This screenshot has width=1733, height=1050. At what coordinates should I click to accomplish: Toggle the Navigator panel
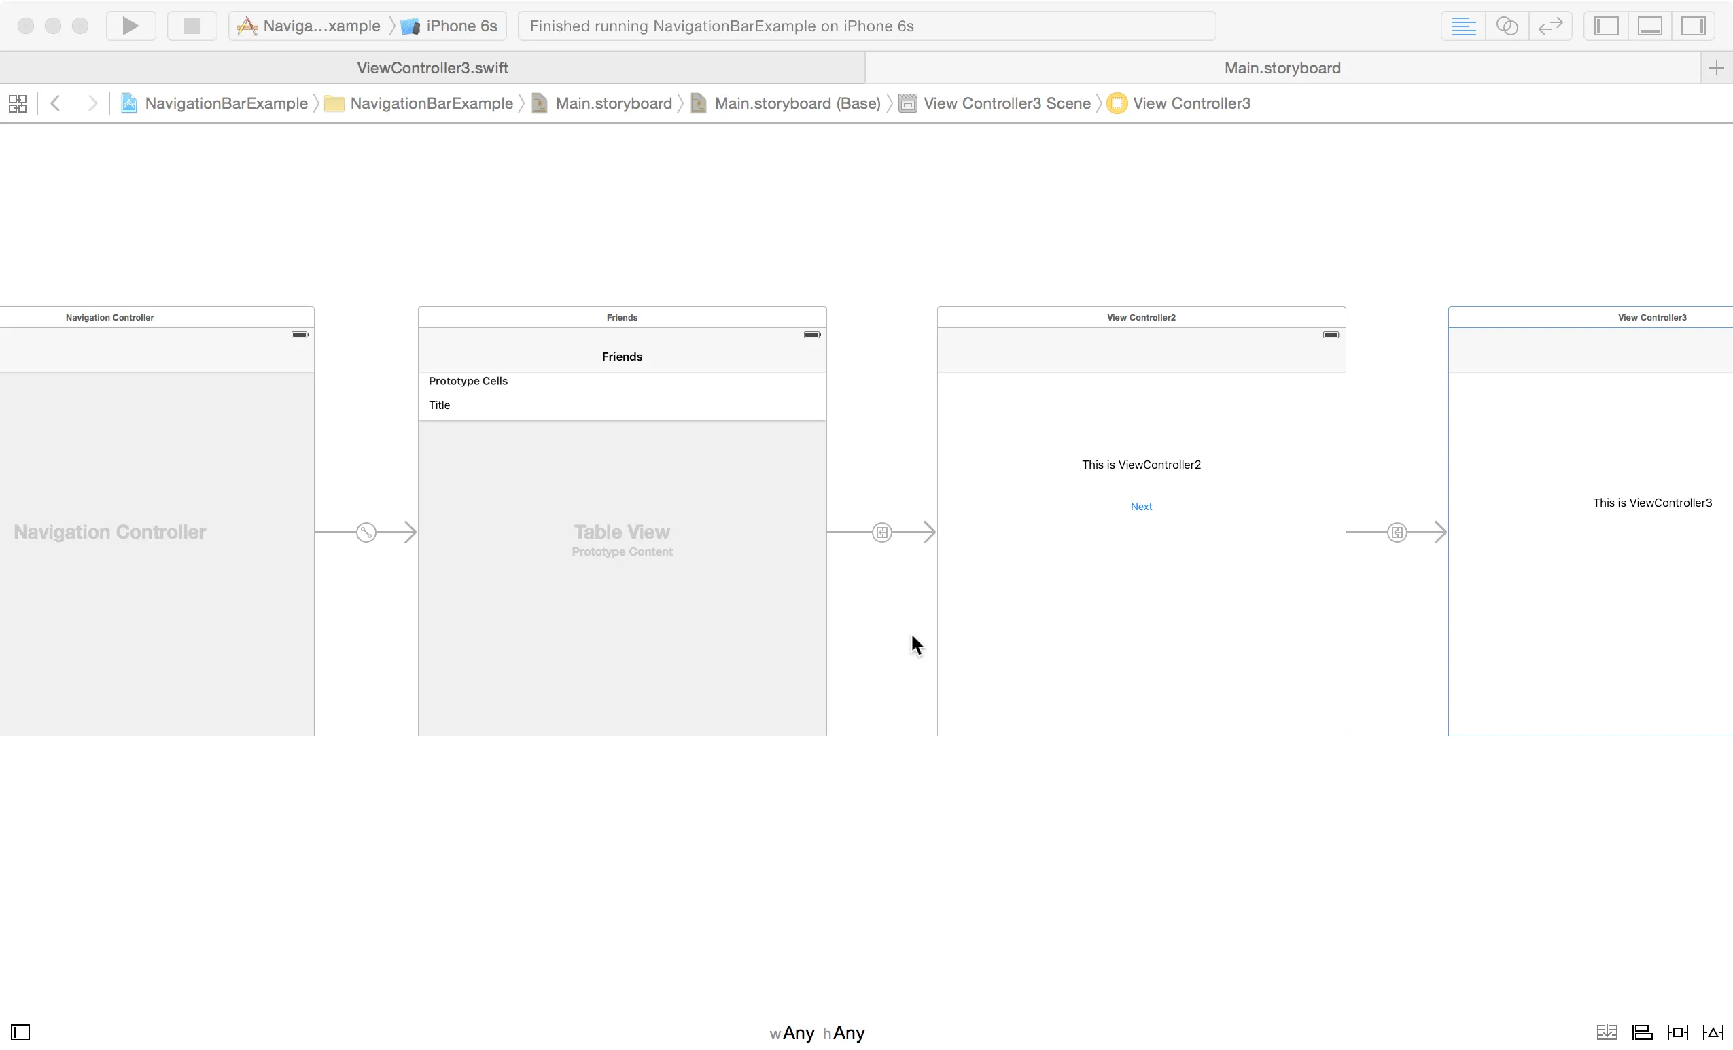1606,26
